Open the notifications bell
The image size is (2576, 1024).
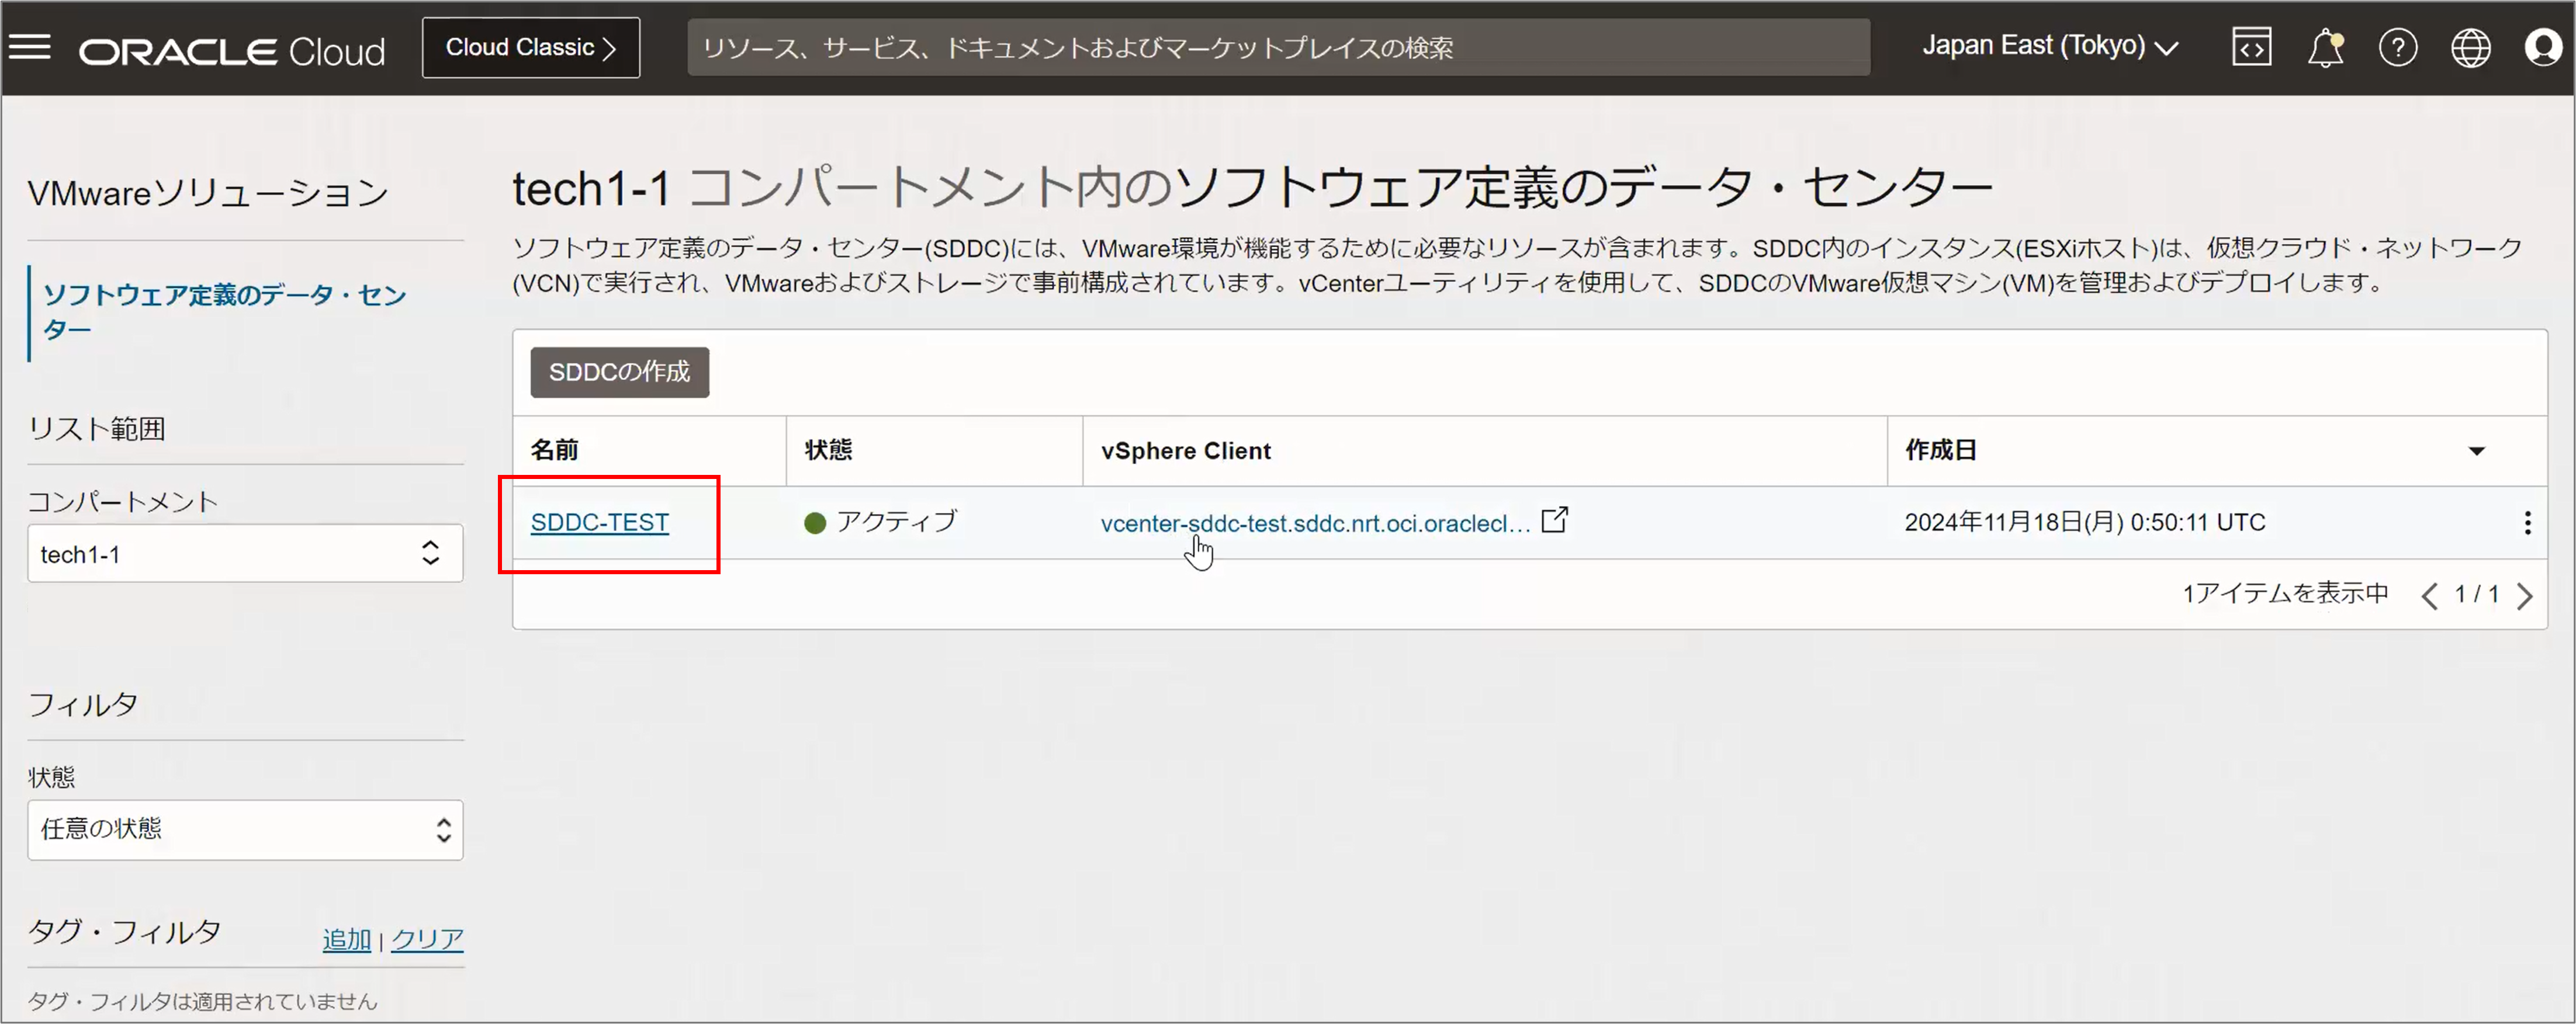(2325, 47)
